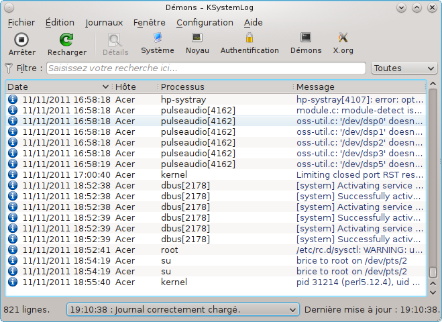Reload logs with Recharger icon

pyautogui.click(x=66, y=40)
